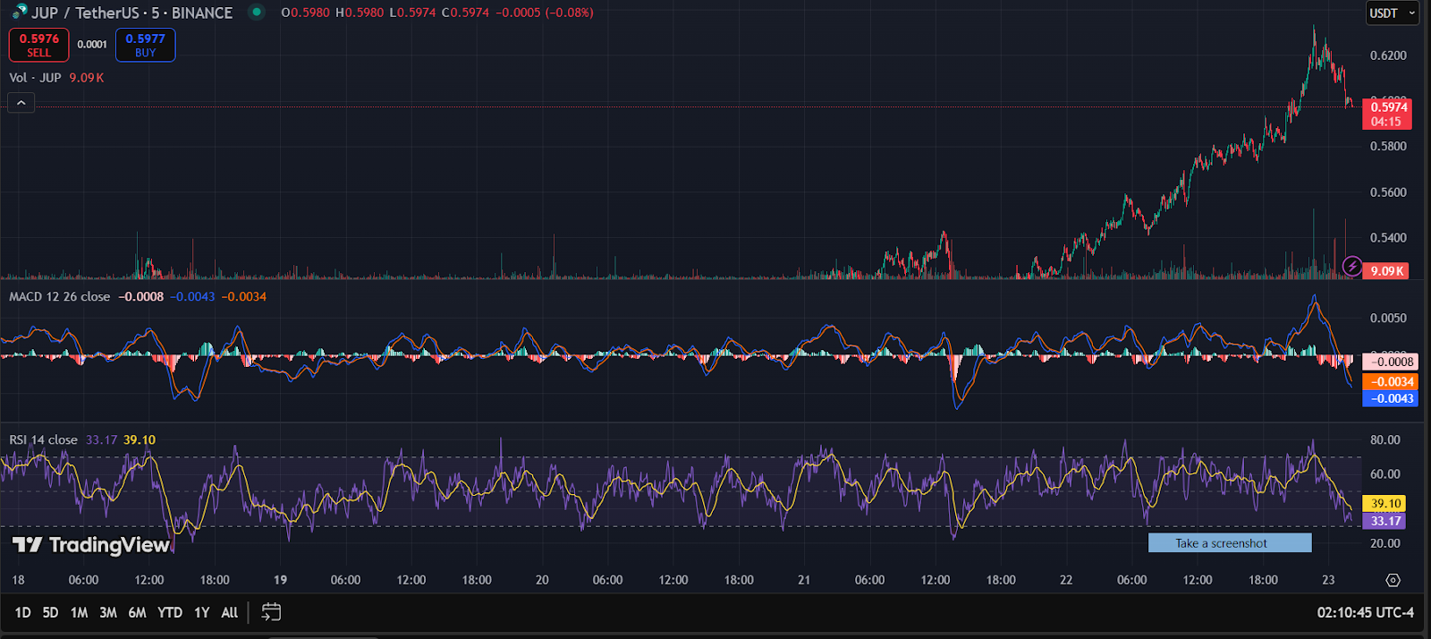1431x639 pixels.
Task: Select the 5D time range
Action: click(50, 613)
